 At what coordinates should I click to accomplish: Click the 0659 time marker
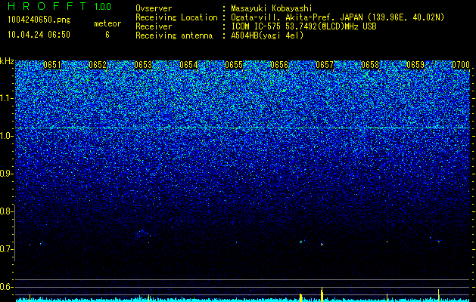pos(415,65)
